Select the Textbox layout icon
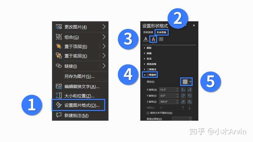Viewport: 253px width, 142px height. pyautogui.click(x=161, y=39)
